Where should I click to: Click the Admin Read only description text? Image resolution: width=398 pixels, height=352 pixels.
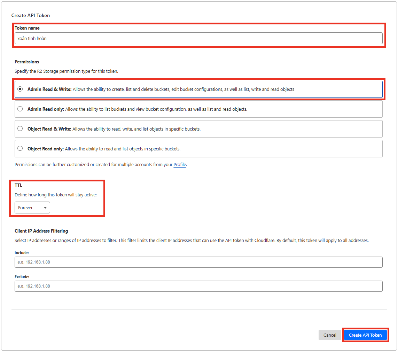click(156, 109)
